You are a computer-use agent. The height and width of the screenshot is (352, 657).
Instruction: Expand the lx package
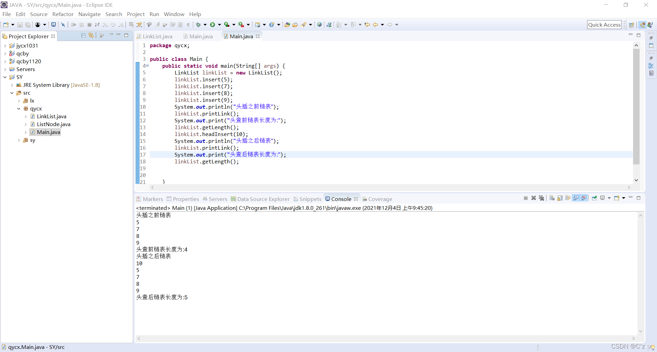(19, 101)
